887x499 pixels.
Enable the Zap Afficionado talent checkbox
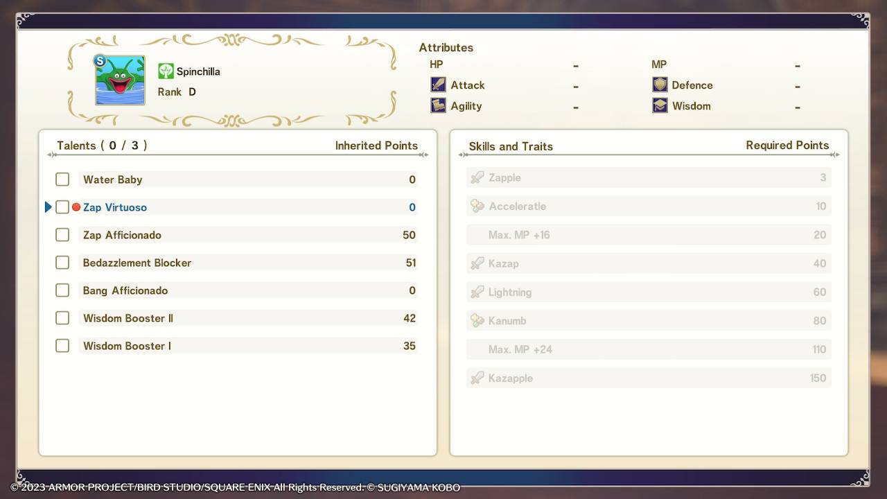(x=62, y=235)
